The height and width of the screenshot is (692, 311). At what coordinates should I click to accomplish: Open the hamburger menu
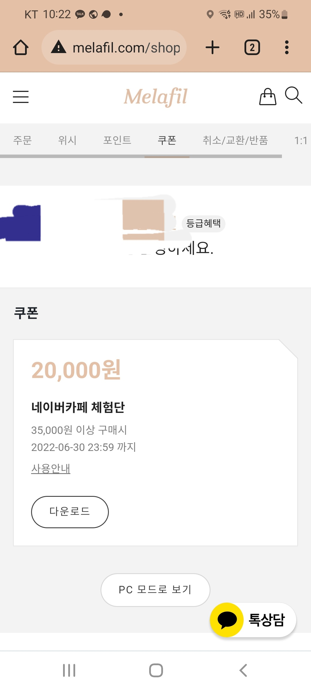tap(21, 97)
